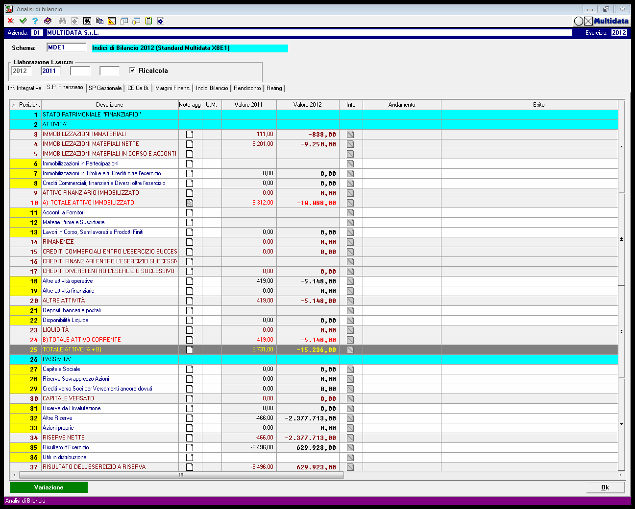
Task: Click the third empty exercise field
Action: click(80, 71)
